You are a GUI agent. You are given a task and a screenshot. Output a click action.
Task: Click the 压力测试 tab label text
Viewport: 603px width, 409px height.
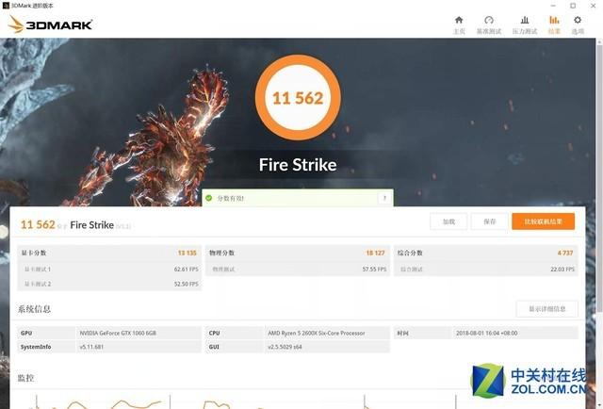click(525, 31)
